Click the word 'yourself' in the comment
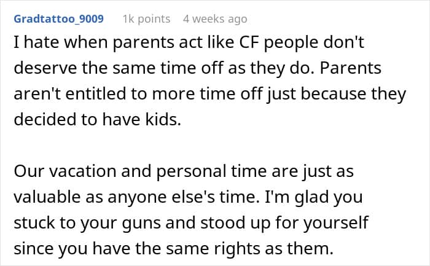 click(335, 223)
